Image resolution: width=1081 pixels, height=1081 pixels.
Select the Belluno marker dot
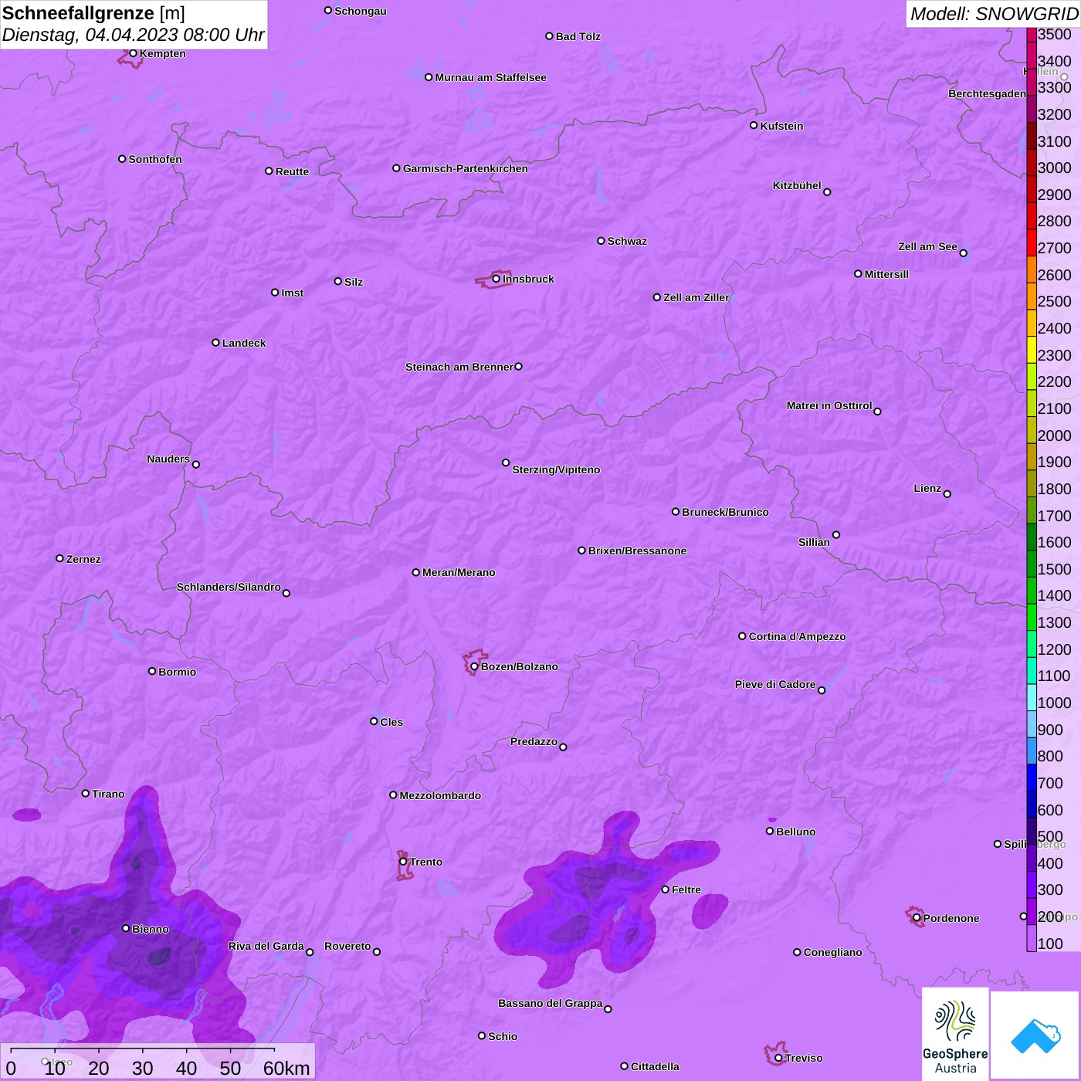pos(770,831)
